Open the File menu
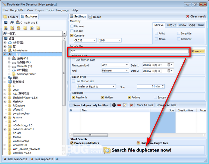This screenshot has height=164, width=209. 6,10
